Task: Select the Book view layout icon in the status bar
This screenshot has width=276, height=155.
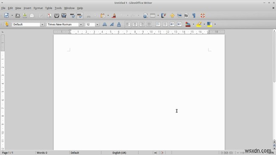Action: tap(231, 153)
